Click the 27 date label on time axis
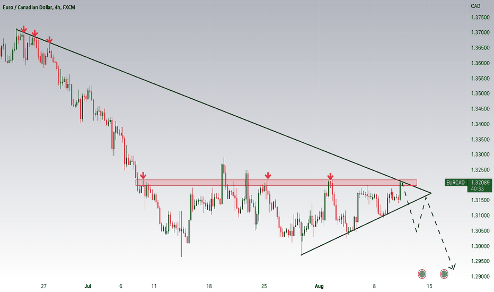Screen dimensions: 494x292 (44, 286)
